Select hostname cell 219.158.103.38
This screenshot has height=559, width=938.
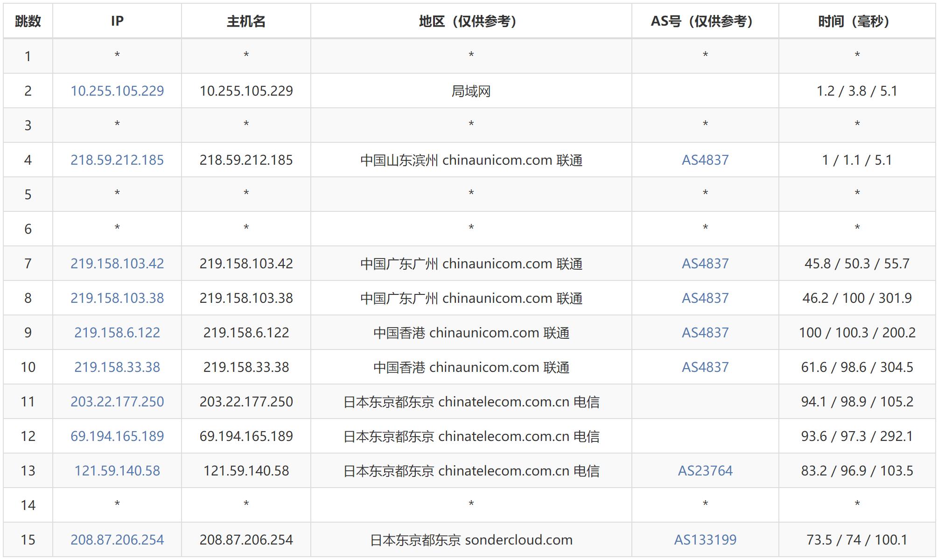click(x=246, y=298)
